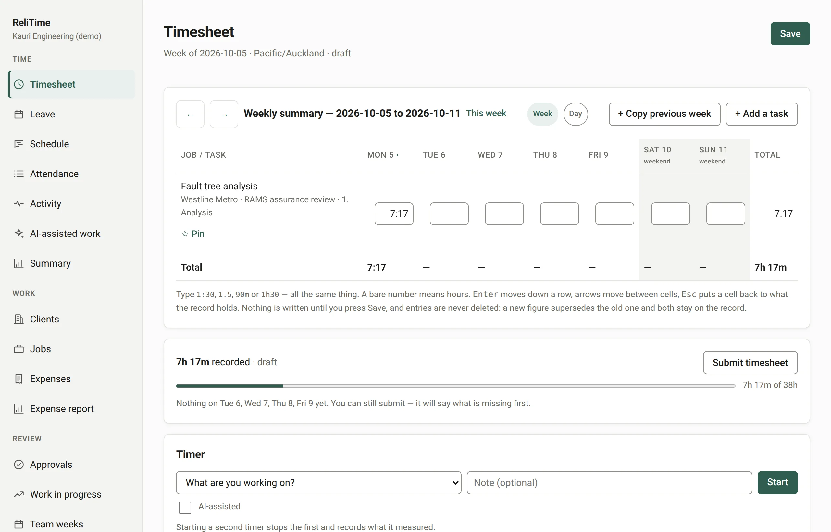Go to next week with right arrow
The height and width of the screenshot is (532, 831).
224,114
